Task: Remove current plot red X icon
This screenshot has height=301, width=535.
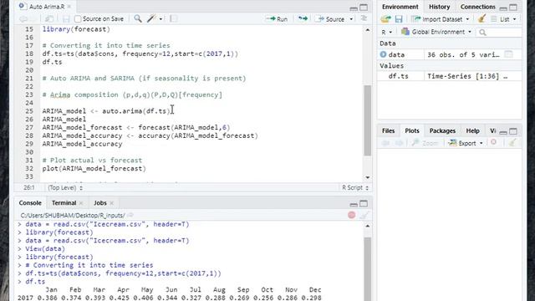Action: click(x=493, y=142)
